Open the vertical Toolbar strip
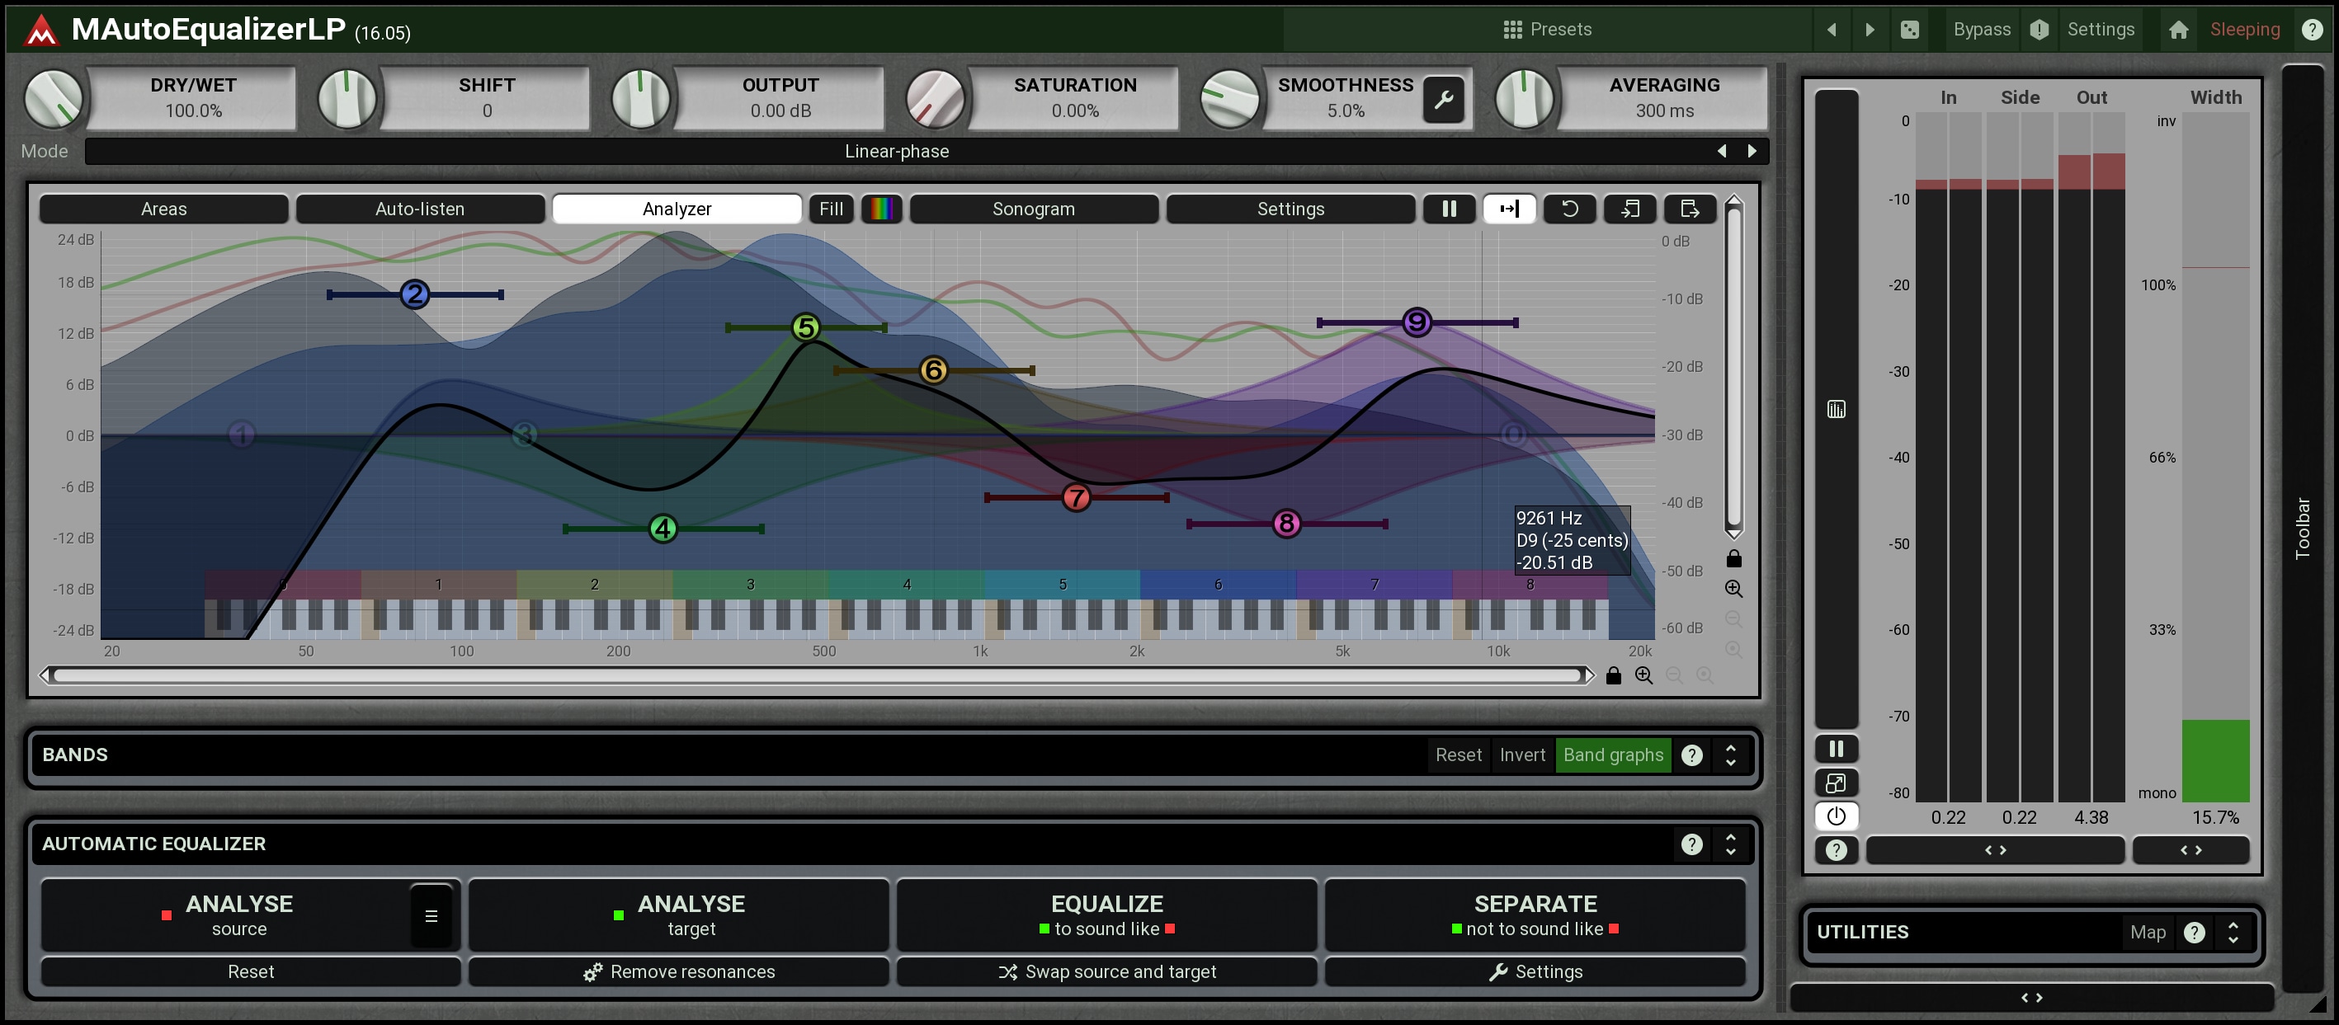The width and height of the screenshot is (2339, 1025). (x=2302, y=527)
